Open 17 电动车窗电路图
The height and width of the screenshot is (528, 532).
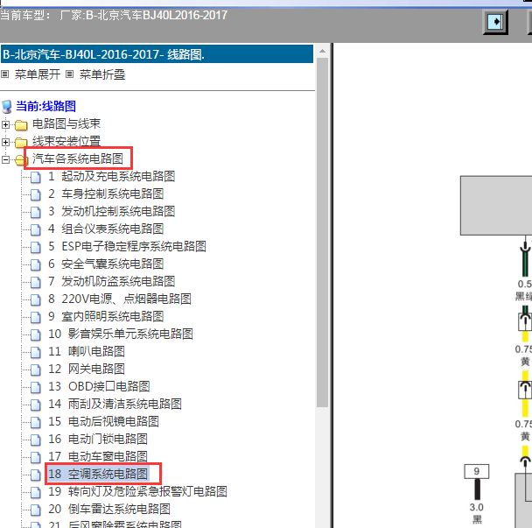(x=98, y=457)
